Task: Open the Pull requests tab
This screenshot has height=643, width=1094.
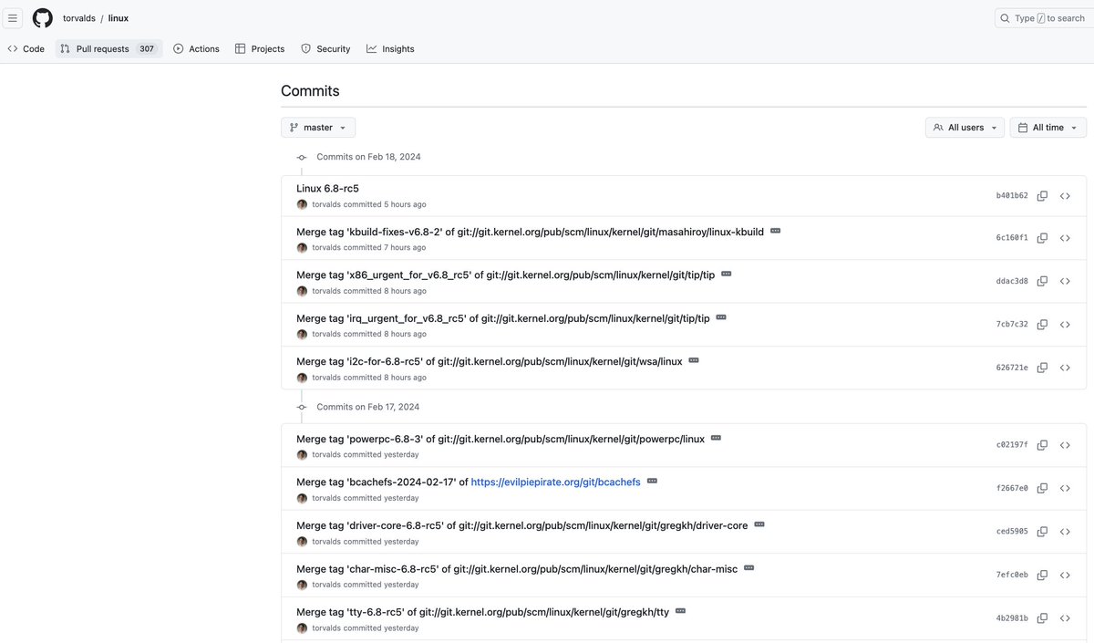Action: tap(108, 48)
